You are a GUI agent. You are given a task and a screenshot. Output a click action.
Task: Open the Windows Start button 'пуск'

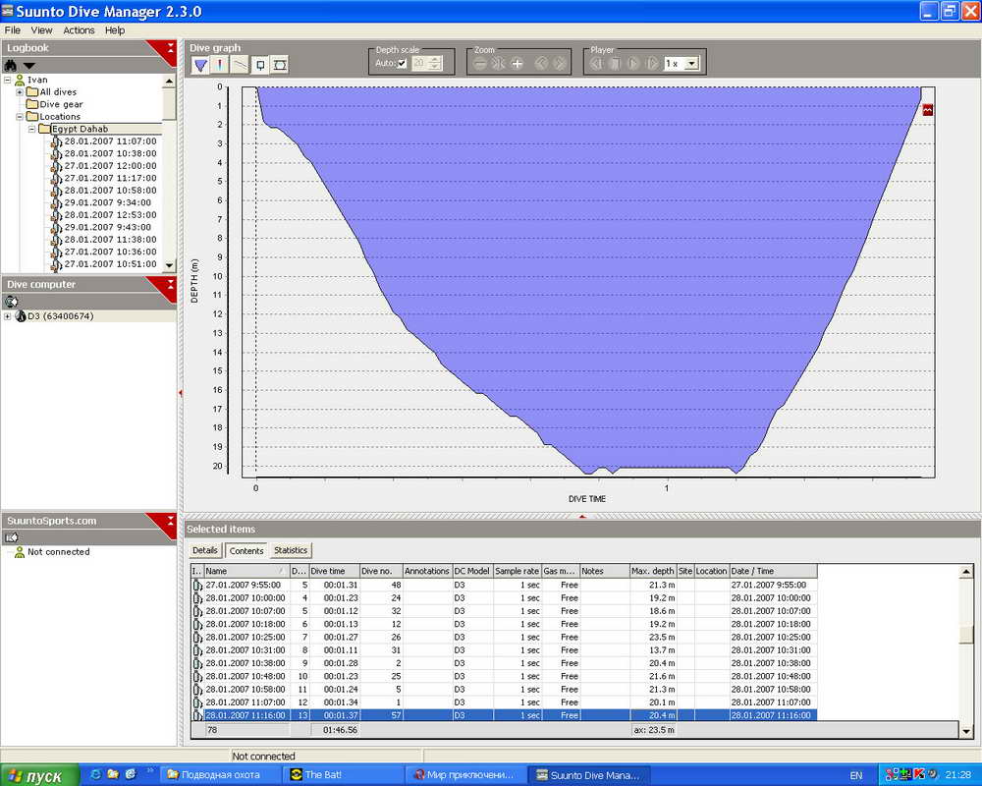tap(39, 775)
